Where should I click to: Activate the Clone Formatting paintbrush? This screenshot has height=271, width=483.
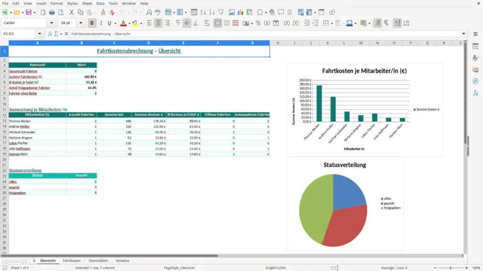pyautogui.click(x=103, y=12)
